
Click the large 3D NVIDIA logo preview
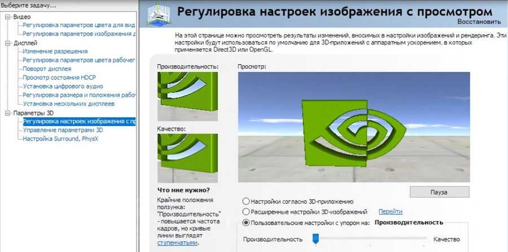(353, 127)
